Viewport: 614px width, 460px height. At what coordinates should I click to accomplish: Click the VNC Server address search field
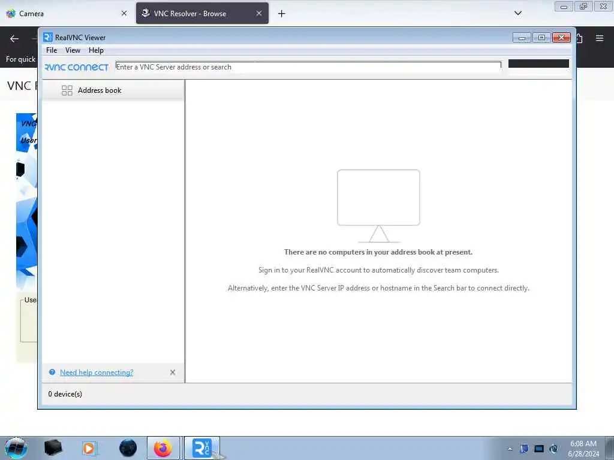[x=308, y=67]
